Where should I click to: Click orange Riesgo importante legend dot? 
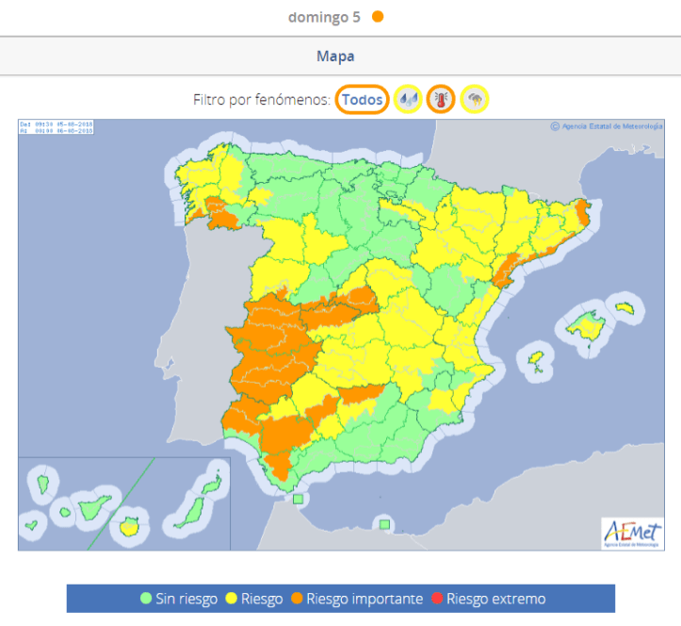[296, 599]
